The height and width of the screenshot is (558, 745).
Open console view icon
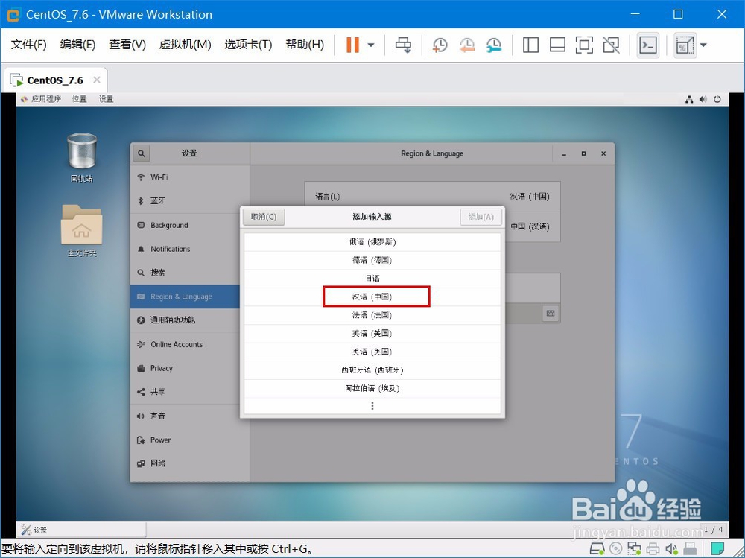(648, 45)
